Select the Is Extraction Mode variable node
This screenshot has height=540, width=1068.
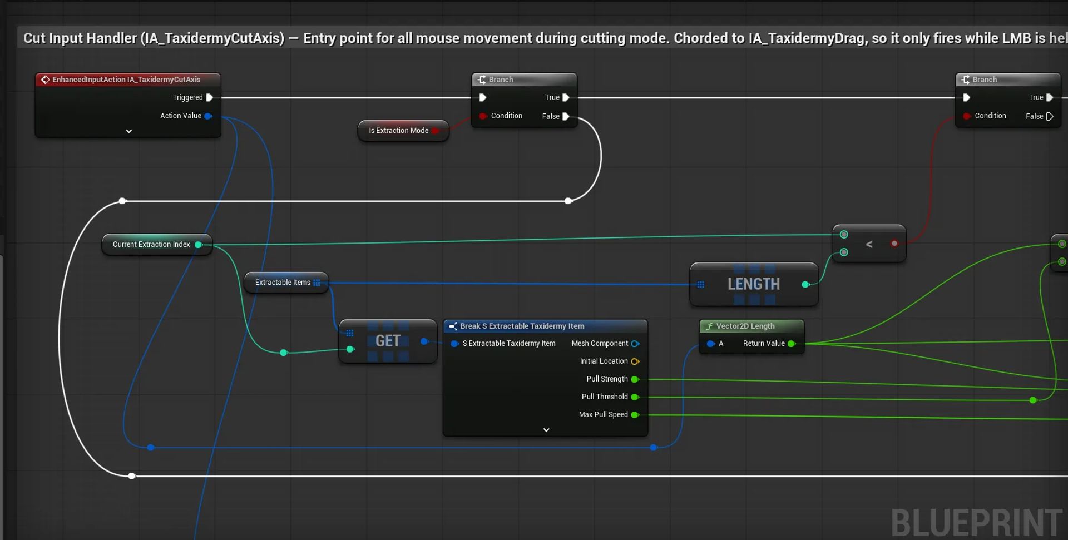[x=403, y=131]
